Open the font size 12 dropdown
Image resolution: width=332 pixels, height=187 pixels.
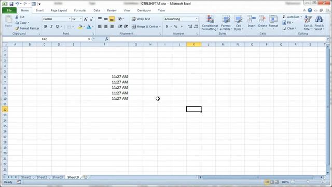81,19
